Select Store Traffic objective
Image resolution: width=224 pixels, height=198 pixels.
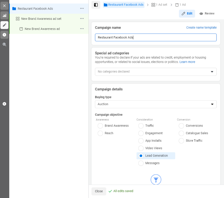181,141
